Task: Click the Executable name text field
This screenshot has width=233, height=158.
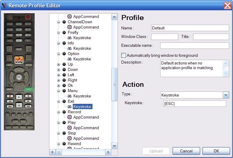Action: click(x=194, y=45)
